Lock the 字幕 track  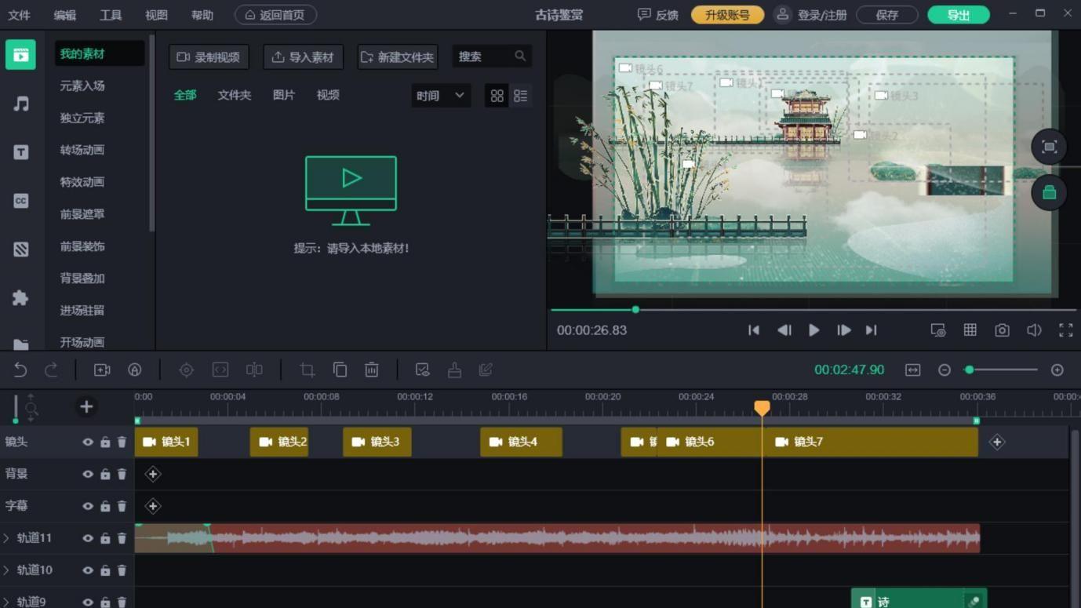coord(105,506)
